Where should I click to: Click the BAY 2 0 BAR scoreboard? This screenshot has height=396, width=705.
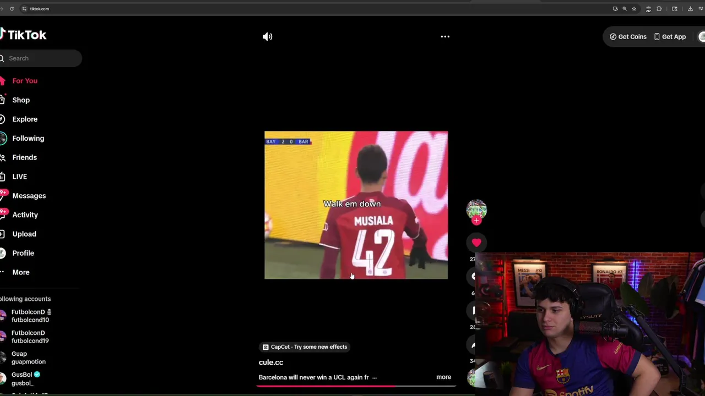[288, 142]
